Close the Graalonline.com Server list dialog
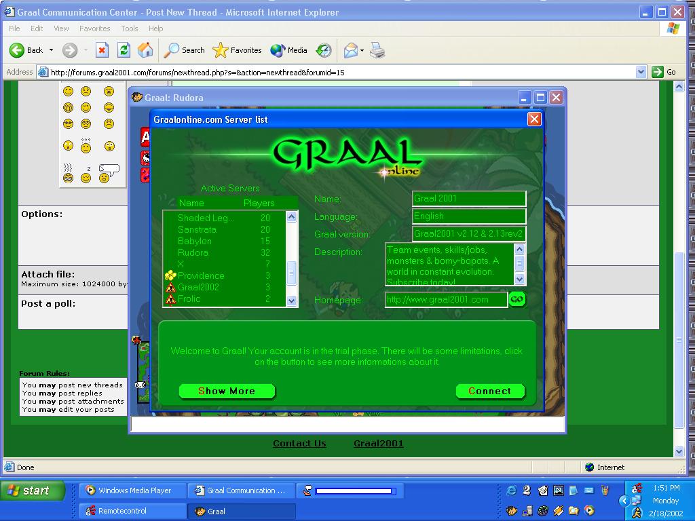 pyautogui.click(x=534, y=119)
